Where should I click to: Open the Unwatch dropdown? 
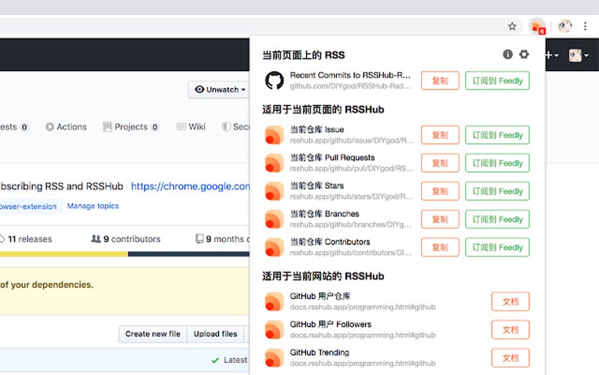(x=218, y=89)
